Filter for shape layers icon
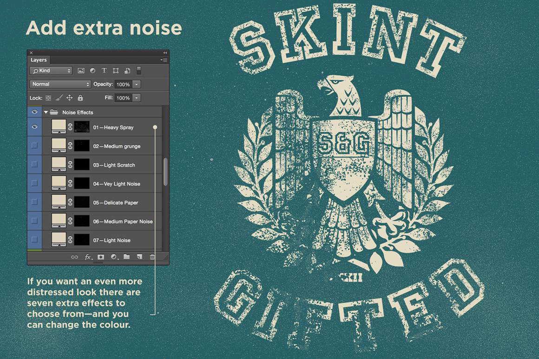 [x=116, y=71]
